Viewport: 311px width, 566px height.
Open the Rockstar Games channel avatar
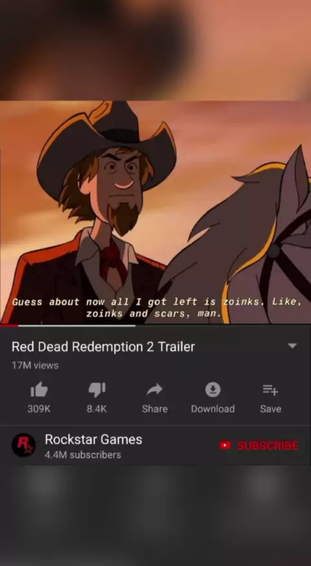click(23, 445)
